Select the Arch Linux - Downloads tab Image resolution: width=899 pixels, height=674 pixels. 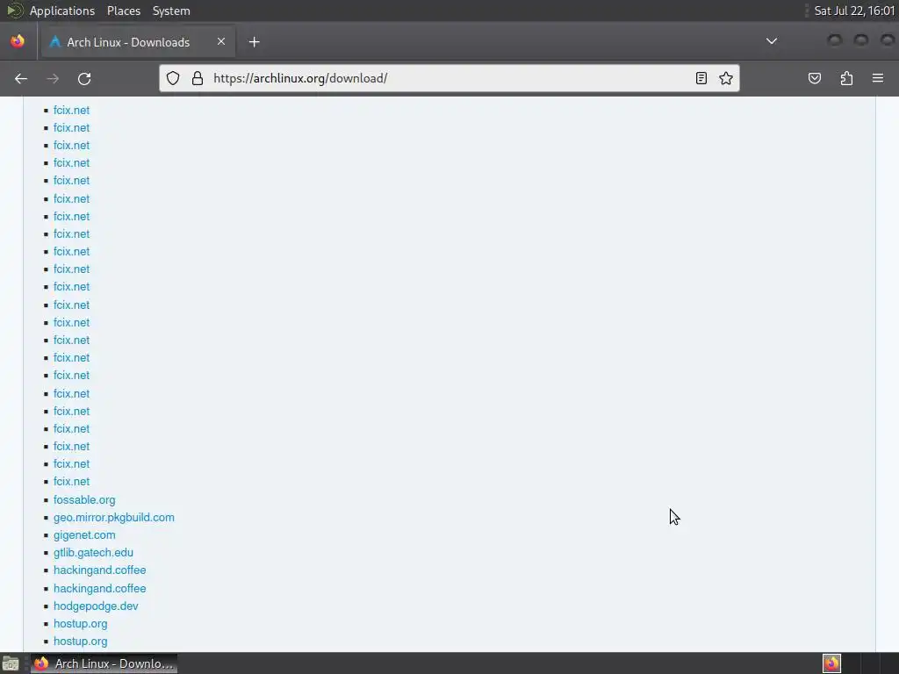[138, 42]
